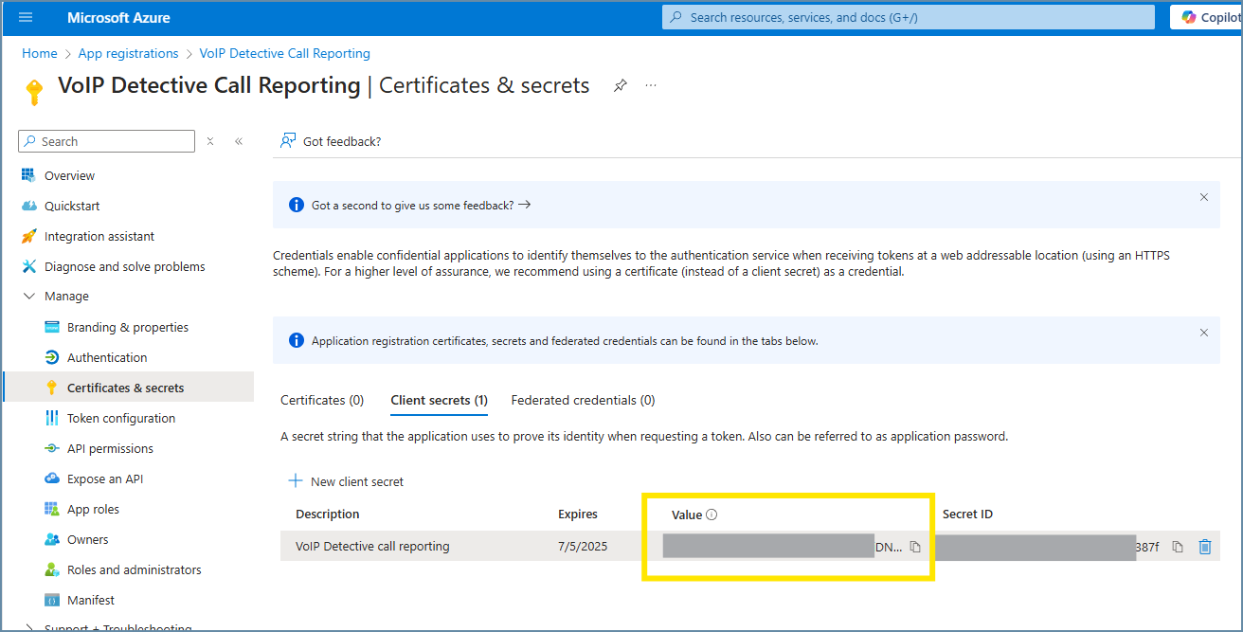Viewport: 1243px width, 632px height.
Task: Click the Authentication loop icon
Action: 52,357
